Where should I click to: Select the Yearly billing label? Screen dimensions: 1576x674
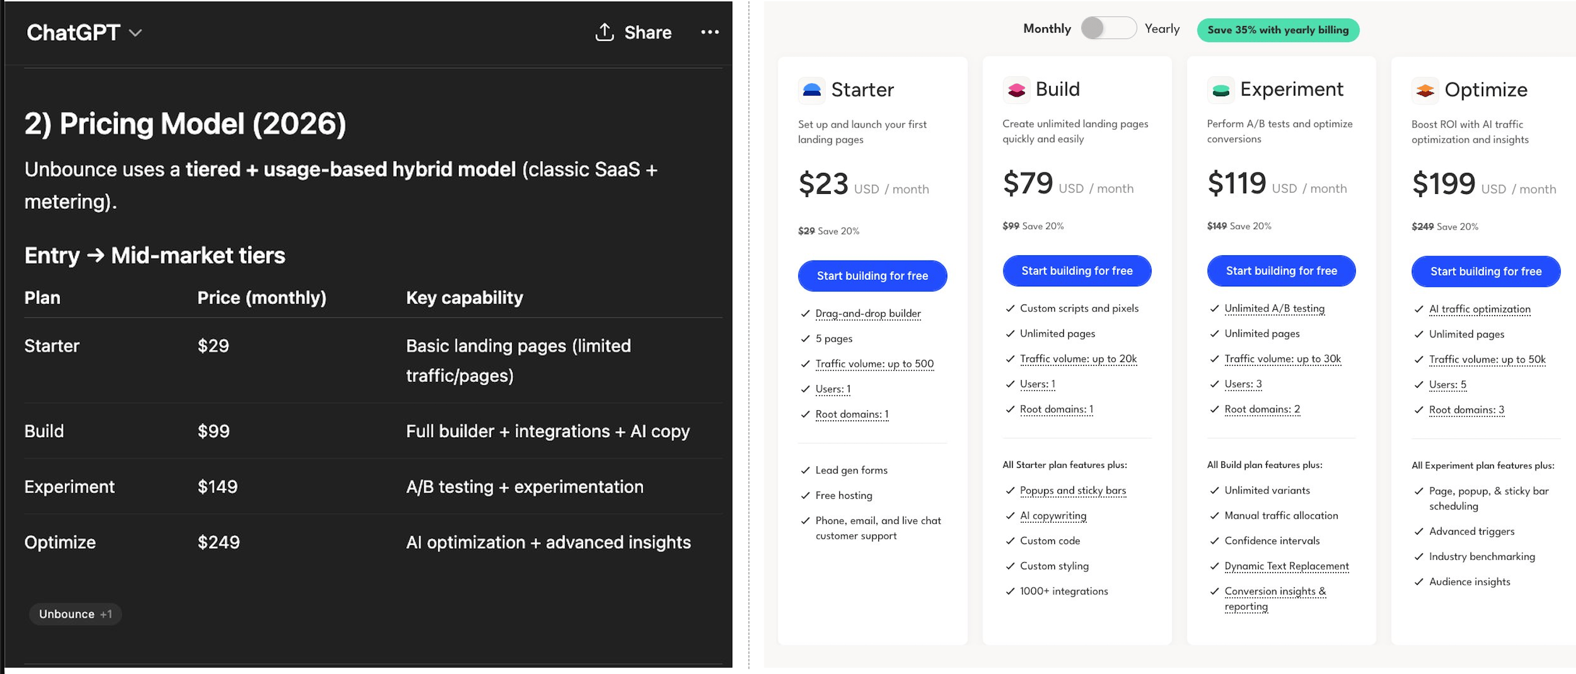click(x=1161, y=29)
